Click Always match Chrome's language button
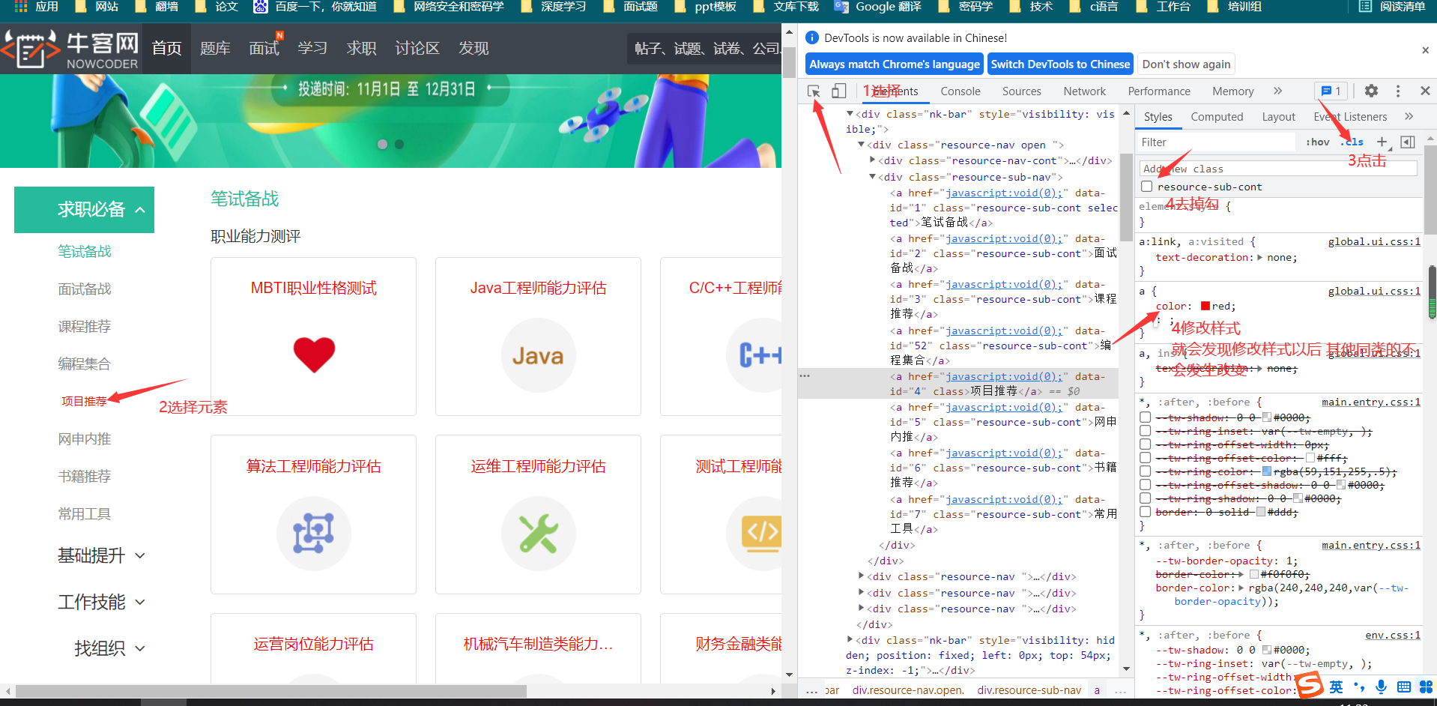Viewport: 1437px width, 706px height. click(895, 64)
